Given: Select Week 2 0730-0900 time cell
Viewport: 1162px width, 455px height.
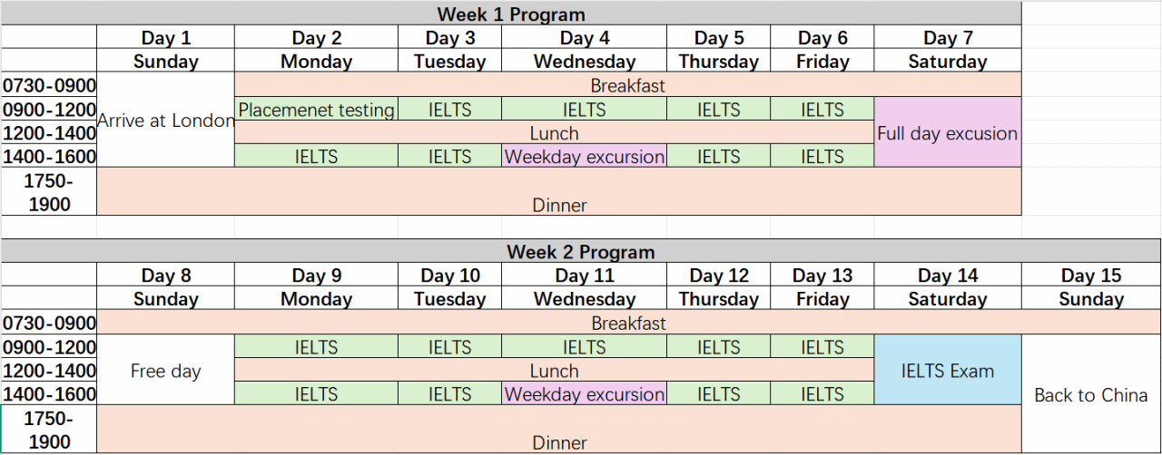Looking at the screenshot, I should (x=49, y=324).
